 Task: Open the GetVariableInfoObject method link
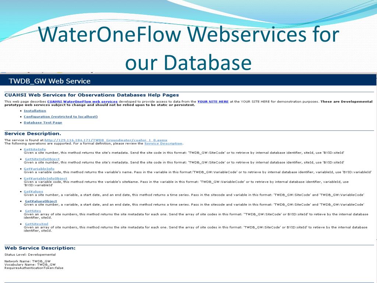pyautogui.click(x=45, y=178)
